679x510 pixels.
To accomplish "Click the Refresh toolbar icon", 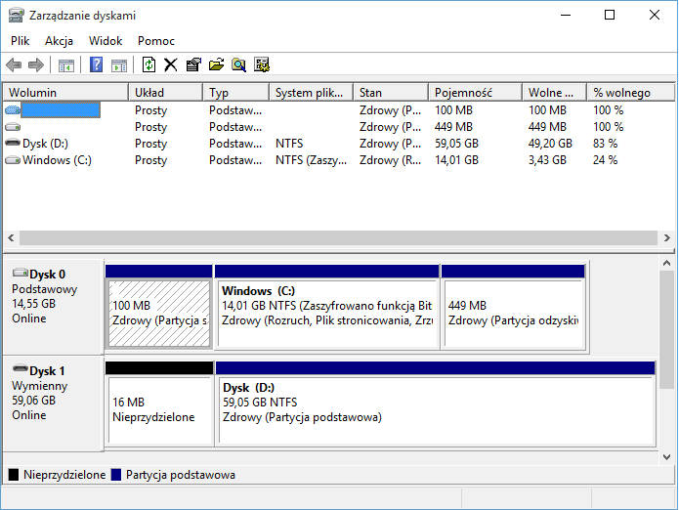I will [149, 65].
